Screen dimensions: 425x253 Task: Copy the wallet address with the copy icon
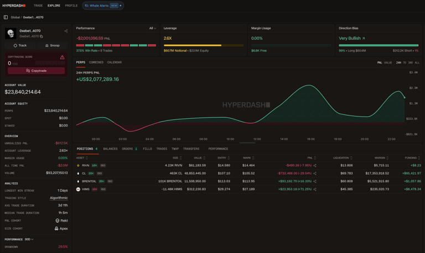42,36
